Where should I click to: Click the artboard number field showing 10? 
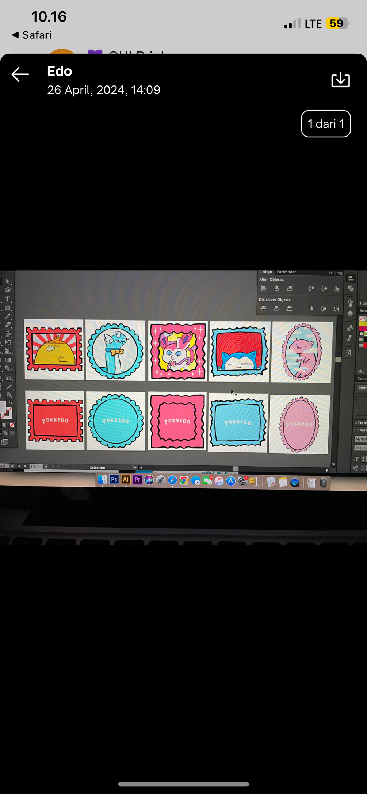click(36, 467)
